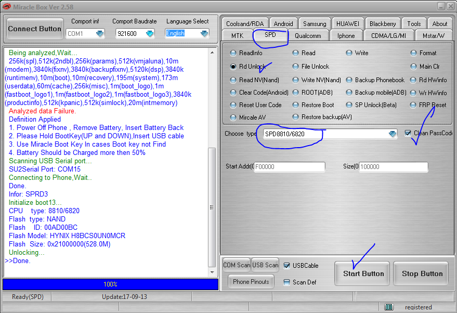
Task: Toggle the Clean PassCode checkbox
Action: pos(408,133)
